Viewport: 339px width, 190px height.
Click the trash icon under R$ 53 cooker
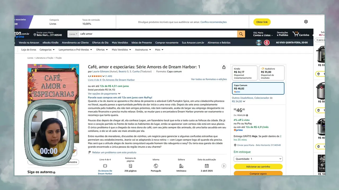click(318, 74)
